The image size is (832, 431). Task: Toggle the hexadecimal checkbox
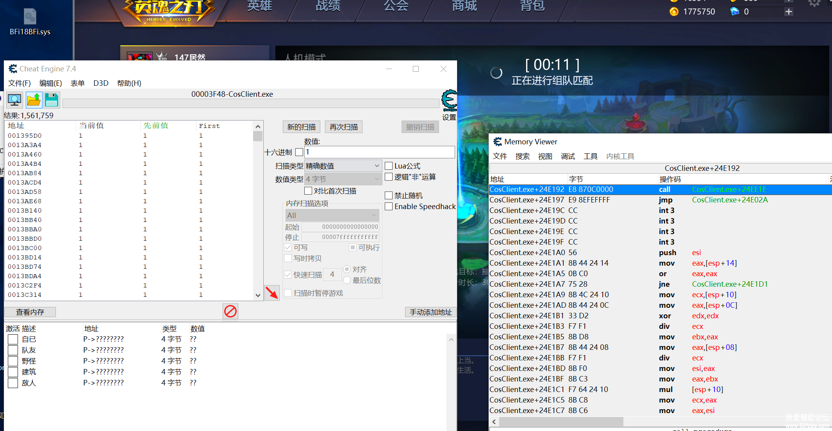point(299,152)
